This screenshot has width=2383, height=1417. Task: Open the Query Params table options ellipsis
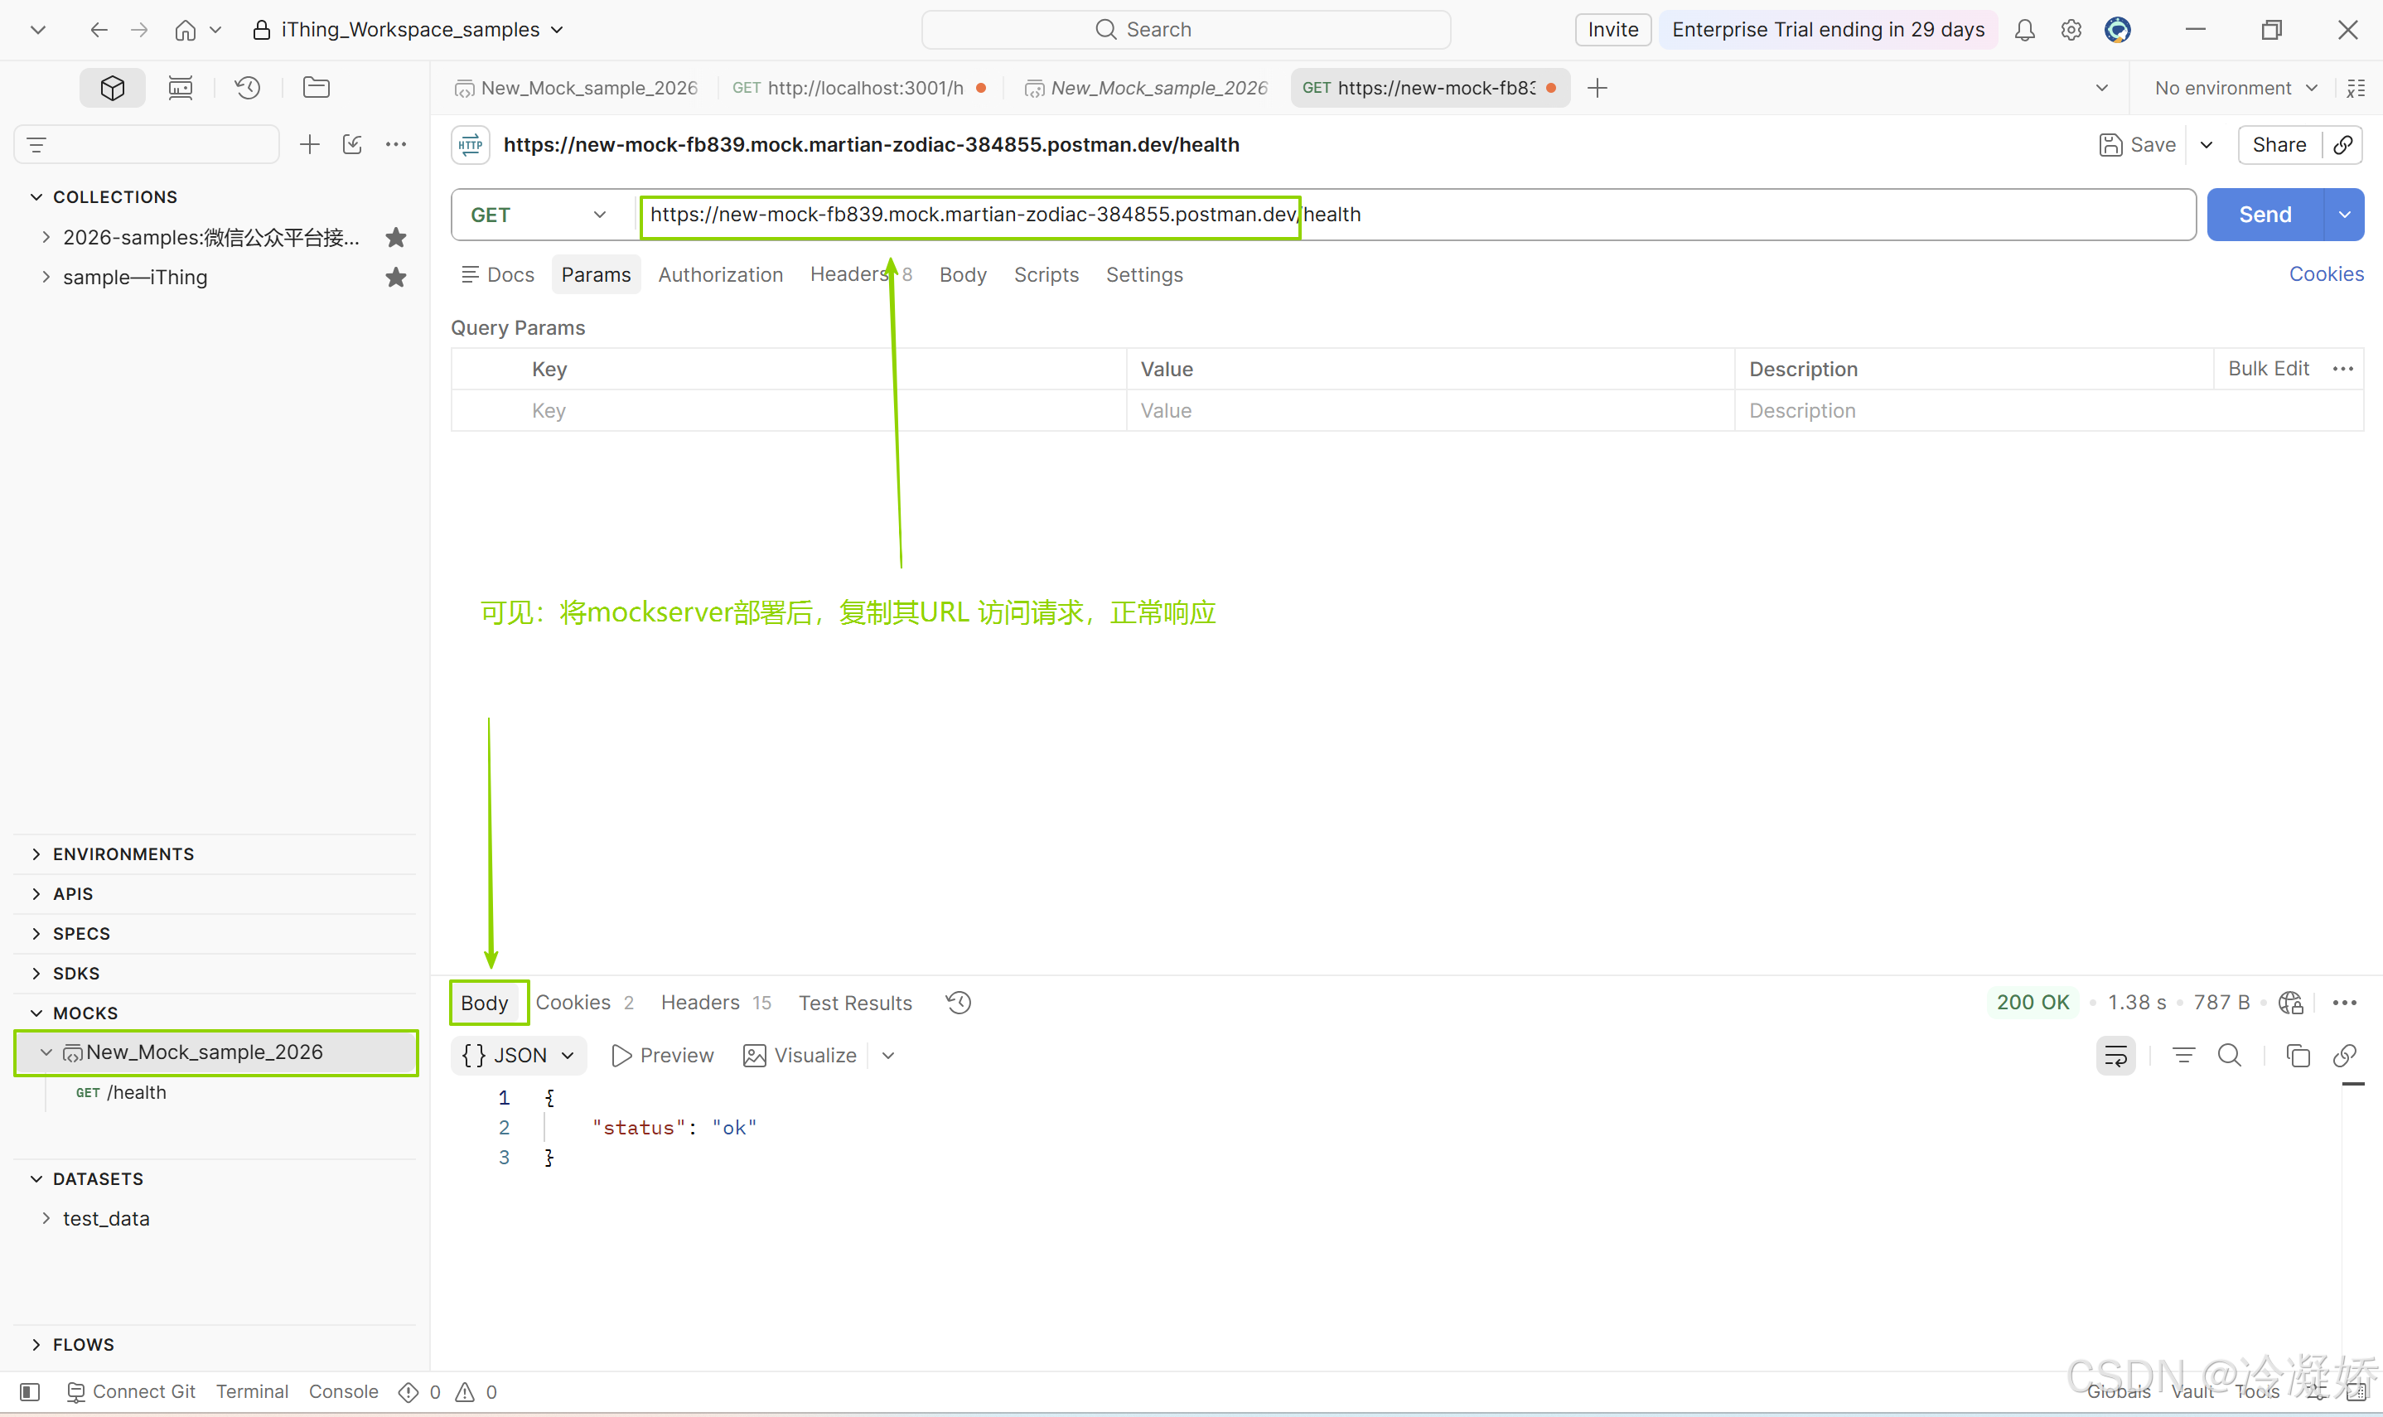(2343, 369)
